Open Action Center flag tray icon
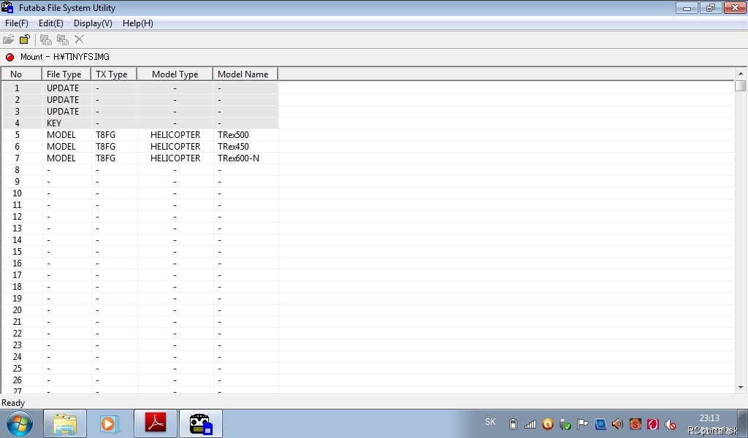Image resolution: width=748 pixels, height=438 pixels. tap(582, 423)
